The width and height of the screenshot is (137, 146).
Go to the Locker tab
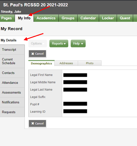[108, 18]
